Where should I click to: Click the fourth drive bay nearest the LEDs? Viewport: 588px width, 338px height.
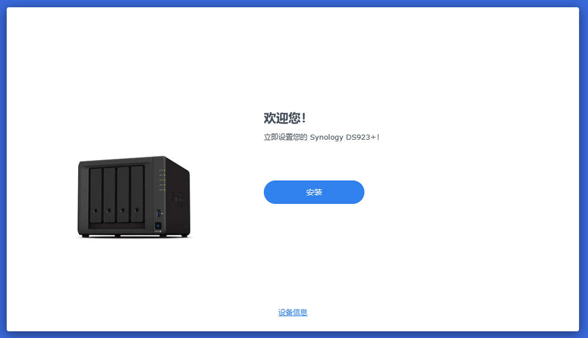tap(137, 194)
